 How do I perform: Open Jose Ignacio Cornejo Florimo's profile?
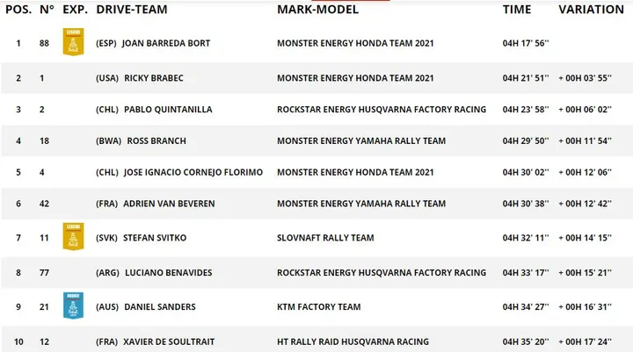(193, 172)
